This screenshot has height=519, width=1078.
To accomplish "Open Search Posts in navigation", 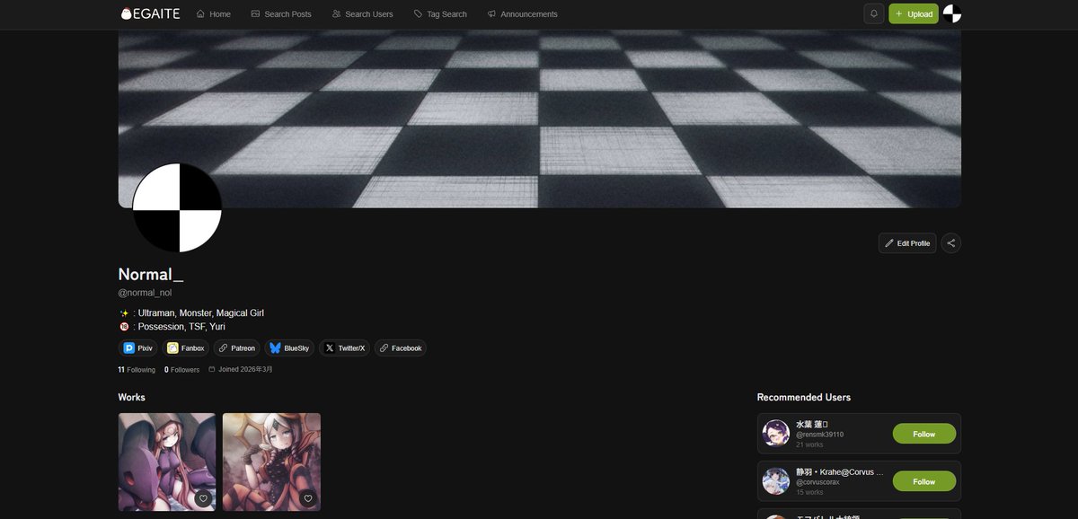I will 281,14.
